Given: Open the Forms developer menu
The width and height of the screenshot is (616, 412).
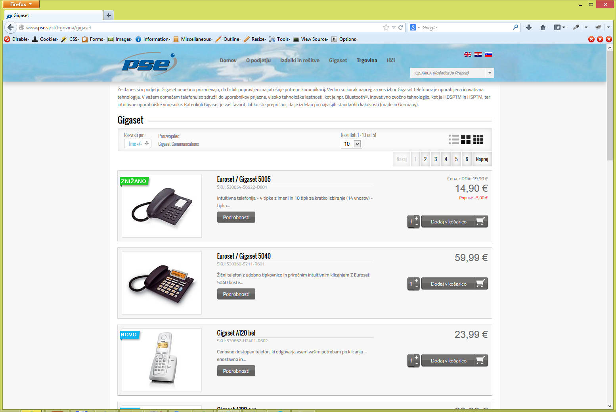Looking at the screenshot, I should pos(94,39).
